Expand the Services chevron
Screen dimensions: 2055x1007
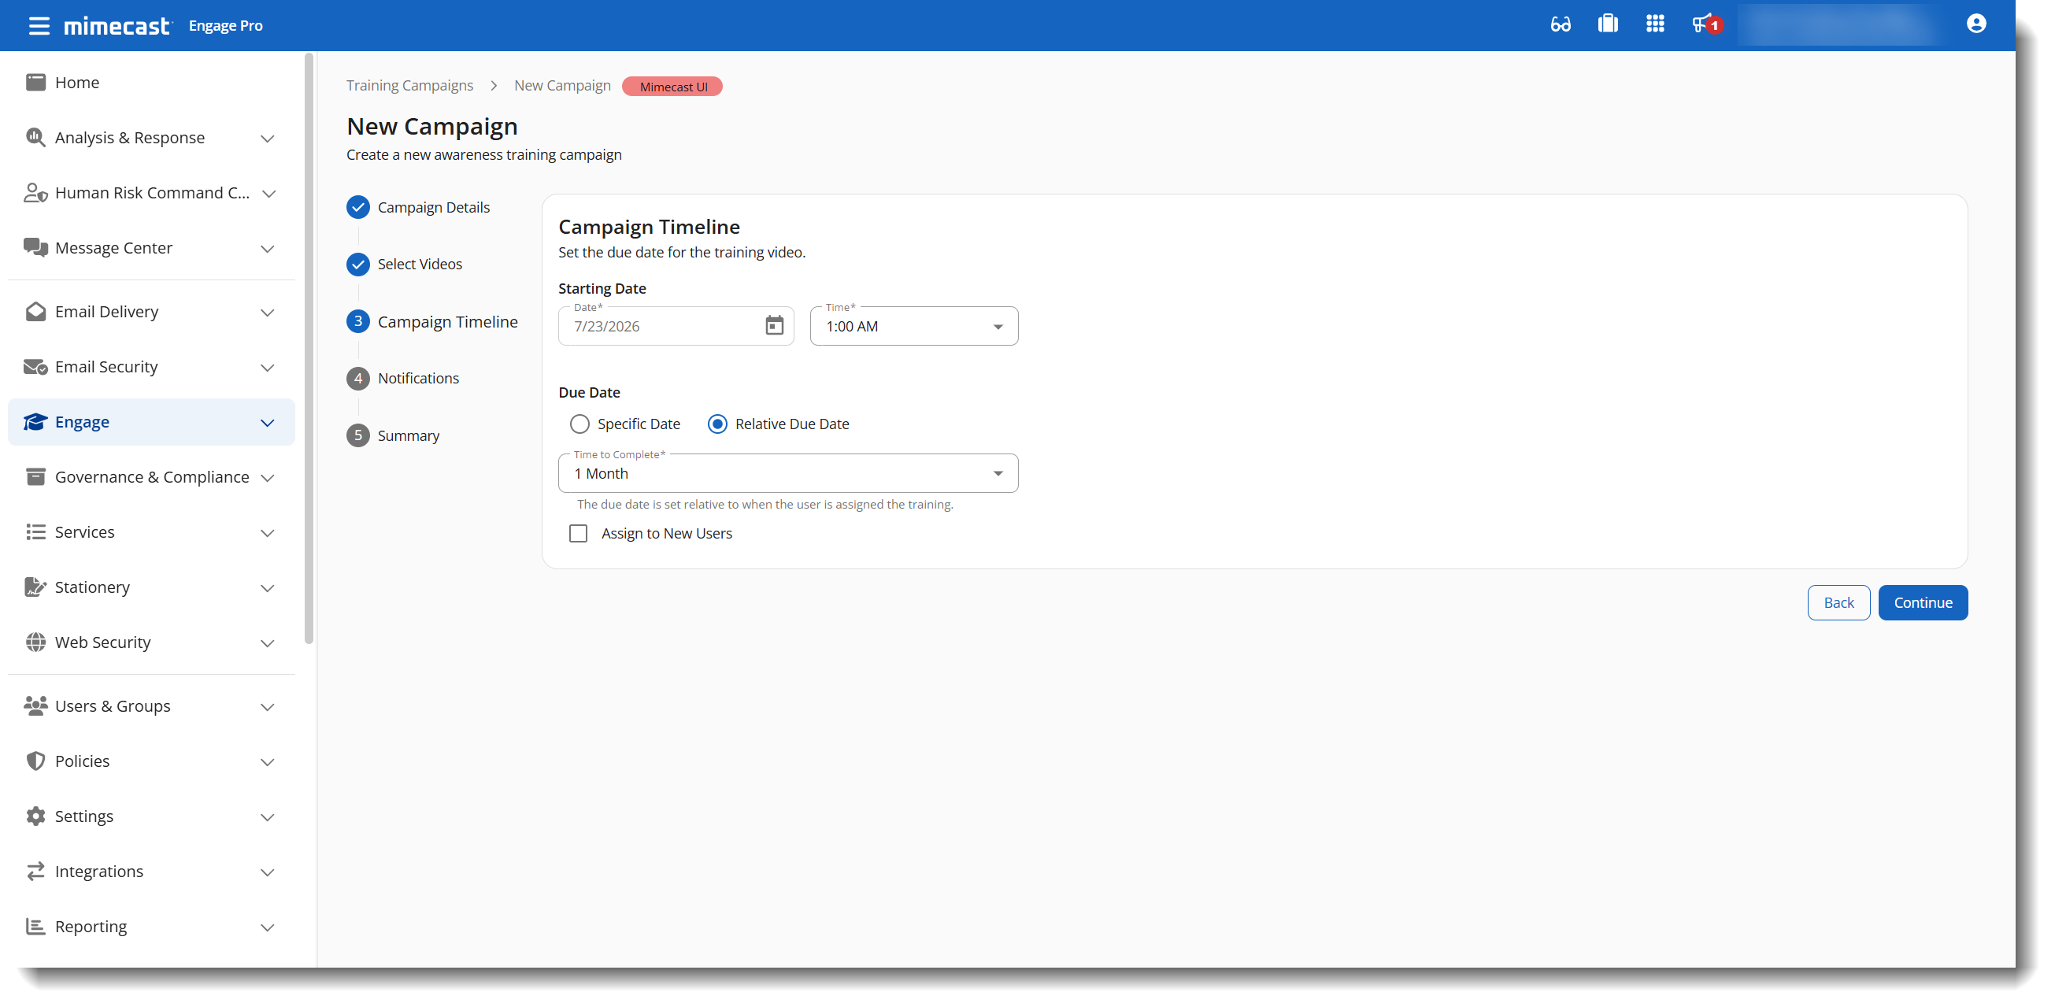[267, 532]
